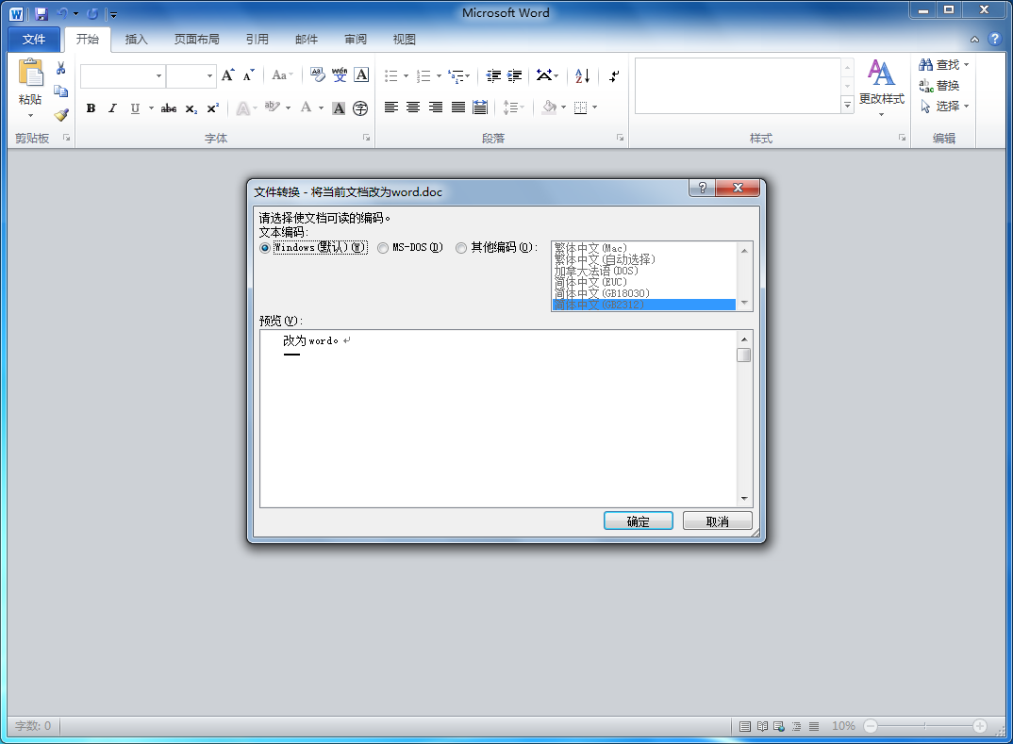Click the 取消 Cancel button
Viewport: 1013px width, 744px height.
click(717, 521)
